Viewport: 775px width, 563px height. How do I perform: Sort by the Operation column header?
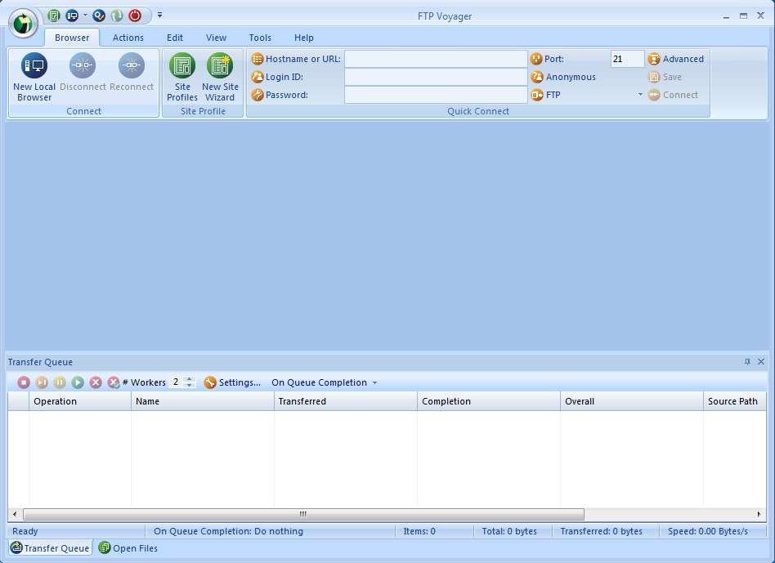coord(80,401)
